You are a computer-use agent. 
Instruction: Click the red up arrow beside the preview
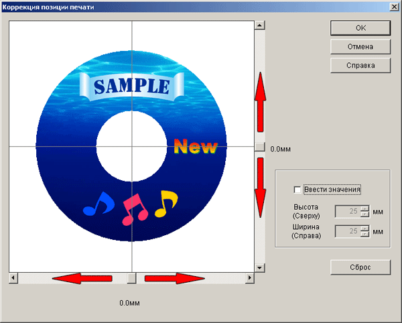[x=260, y=102]
